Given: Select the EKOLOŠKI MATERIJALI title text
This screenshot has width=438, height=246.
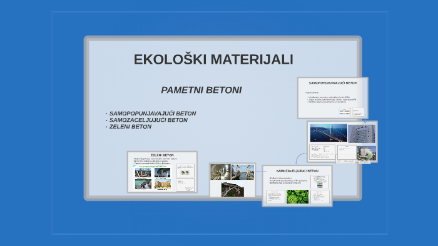Looking at the screenshot, I should point(213,59).
